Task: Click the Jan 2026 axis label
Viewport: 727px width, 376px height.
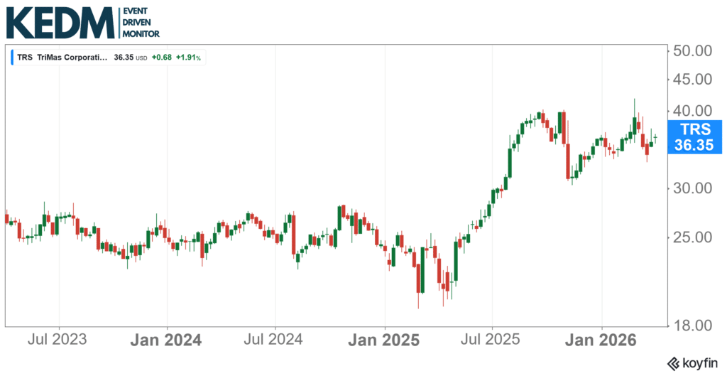Action: pyautogui.click(x=601, y=339)
